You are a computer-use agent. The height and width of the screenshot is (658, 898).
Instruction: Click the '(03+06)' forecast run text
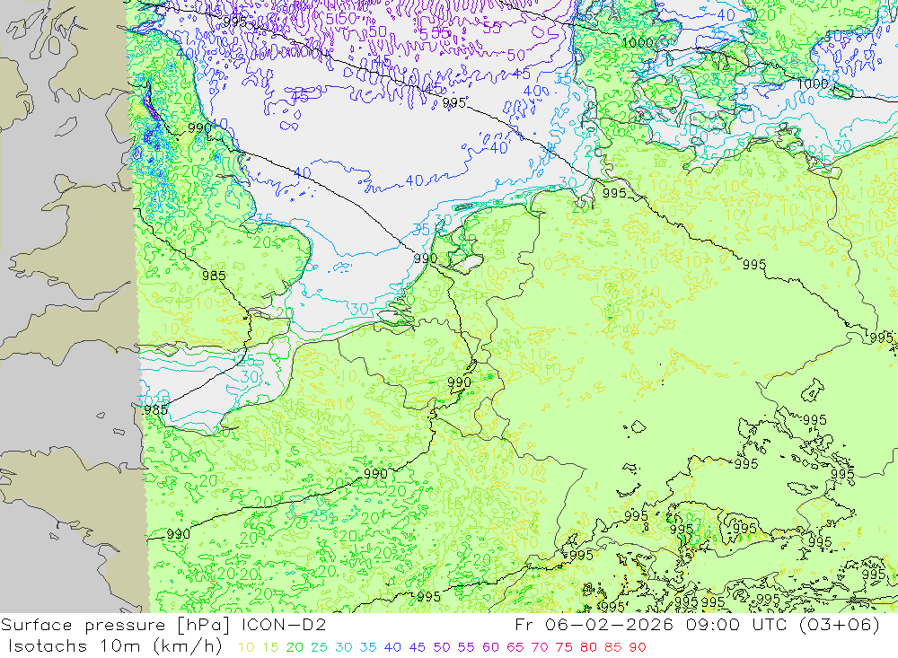click(840, 625)
